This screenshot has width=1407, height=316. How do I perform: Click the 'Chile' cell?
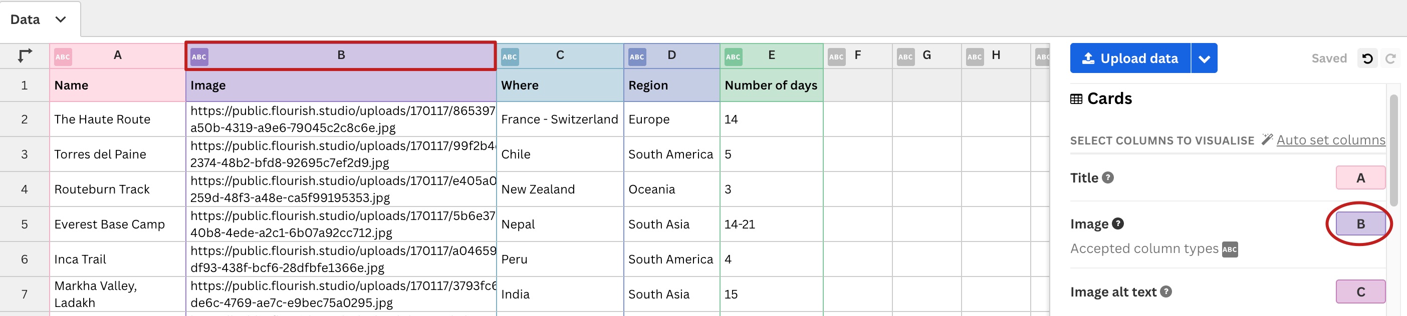[x=560, y=154]
